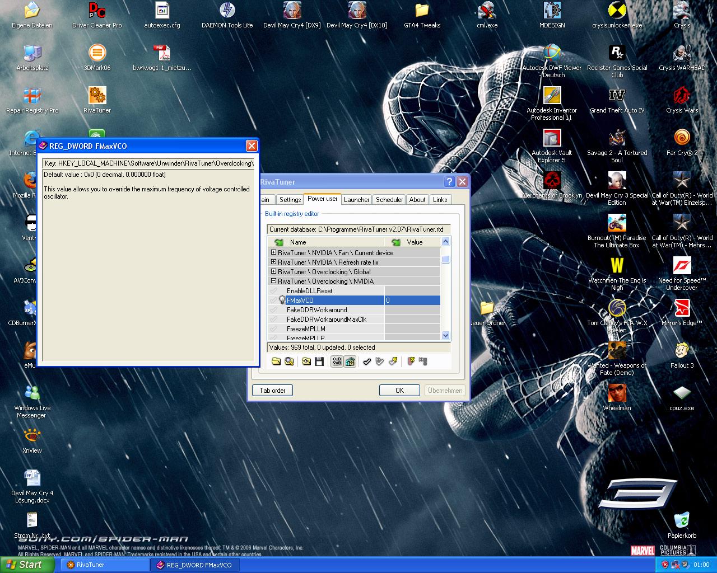Open Repair Registry Pro desktop icon
Image resolution: width=717 pixels, height=573 pixels.
pyautogui.click(x=32, y=100)
